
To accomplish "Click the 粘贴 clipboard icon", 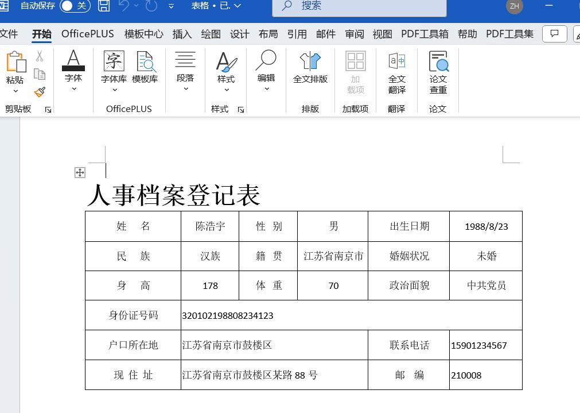I will [16, 61].
